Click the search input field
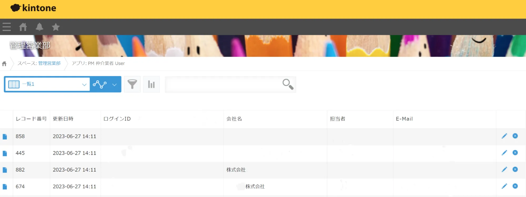The width and height of the screenshot is (526, 197). 223,84
